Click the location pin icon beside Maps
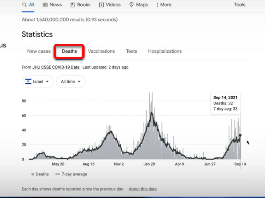 [x=131, y=5]
